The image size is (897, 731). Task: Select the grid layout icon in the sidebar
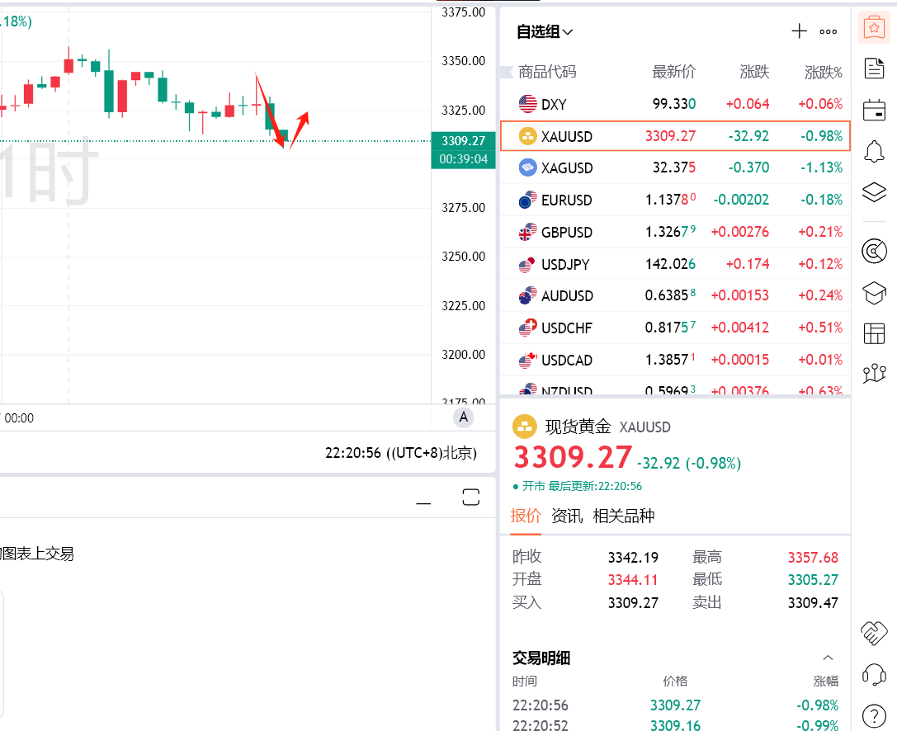874,332
